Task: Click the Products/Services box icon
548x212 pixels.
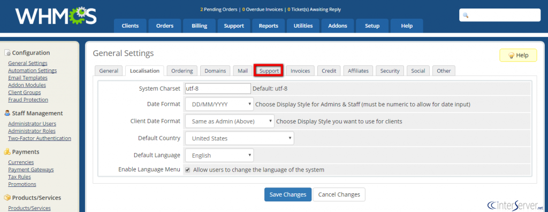Action: click(x=7, y=198)
